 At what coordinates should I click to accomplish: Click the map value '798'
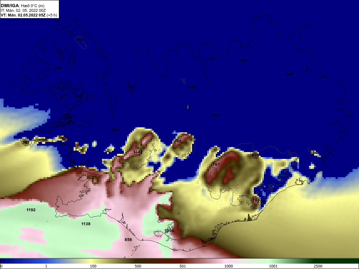178,141
